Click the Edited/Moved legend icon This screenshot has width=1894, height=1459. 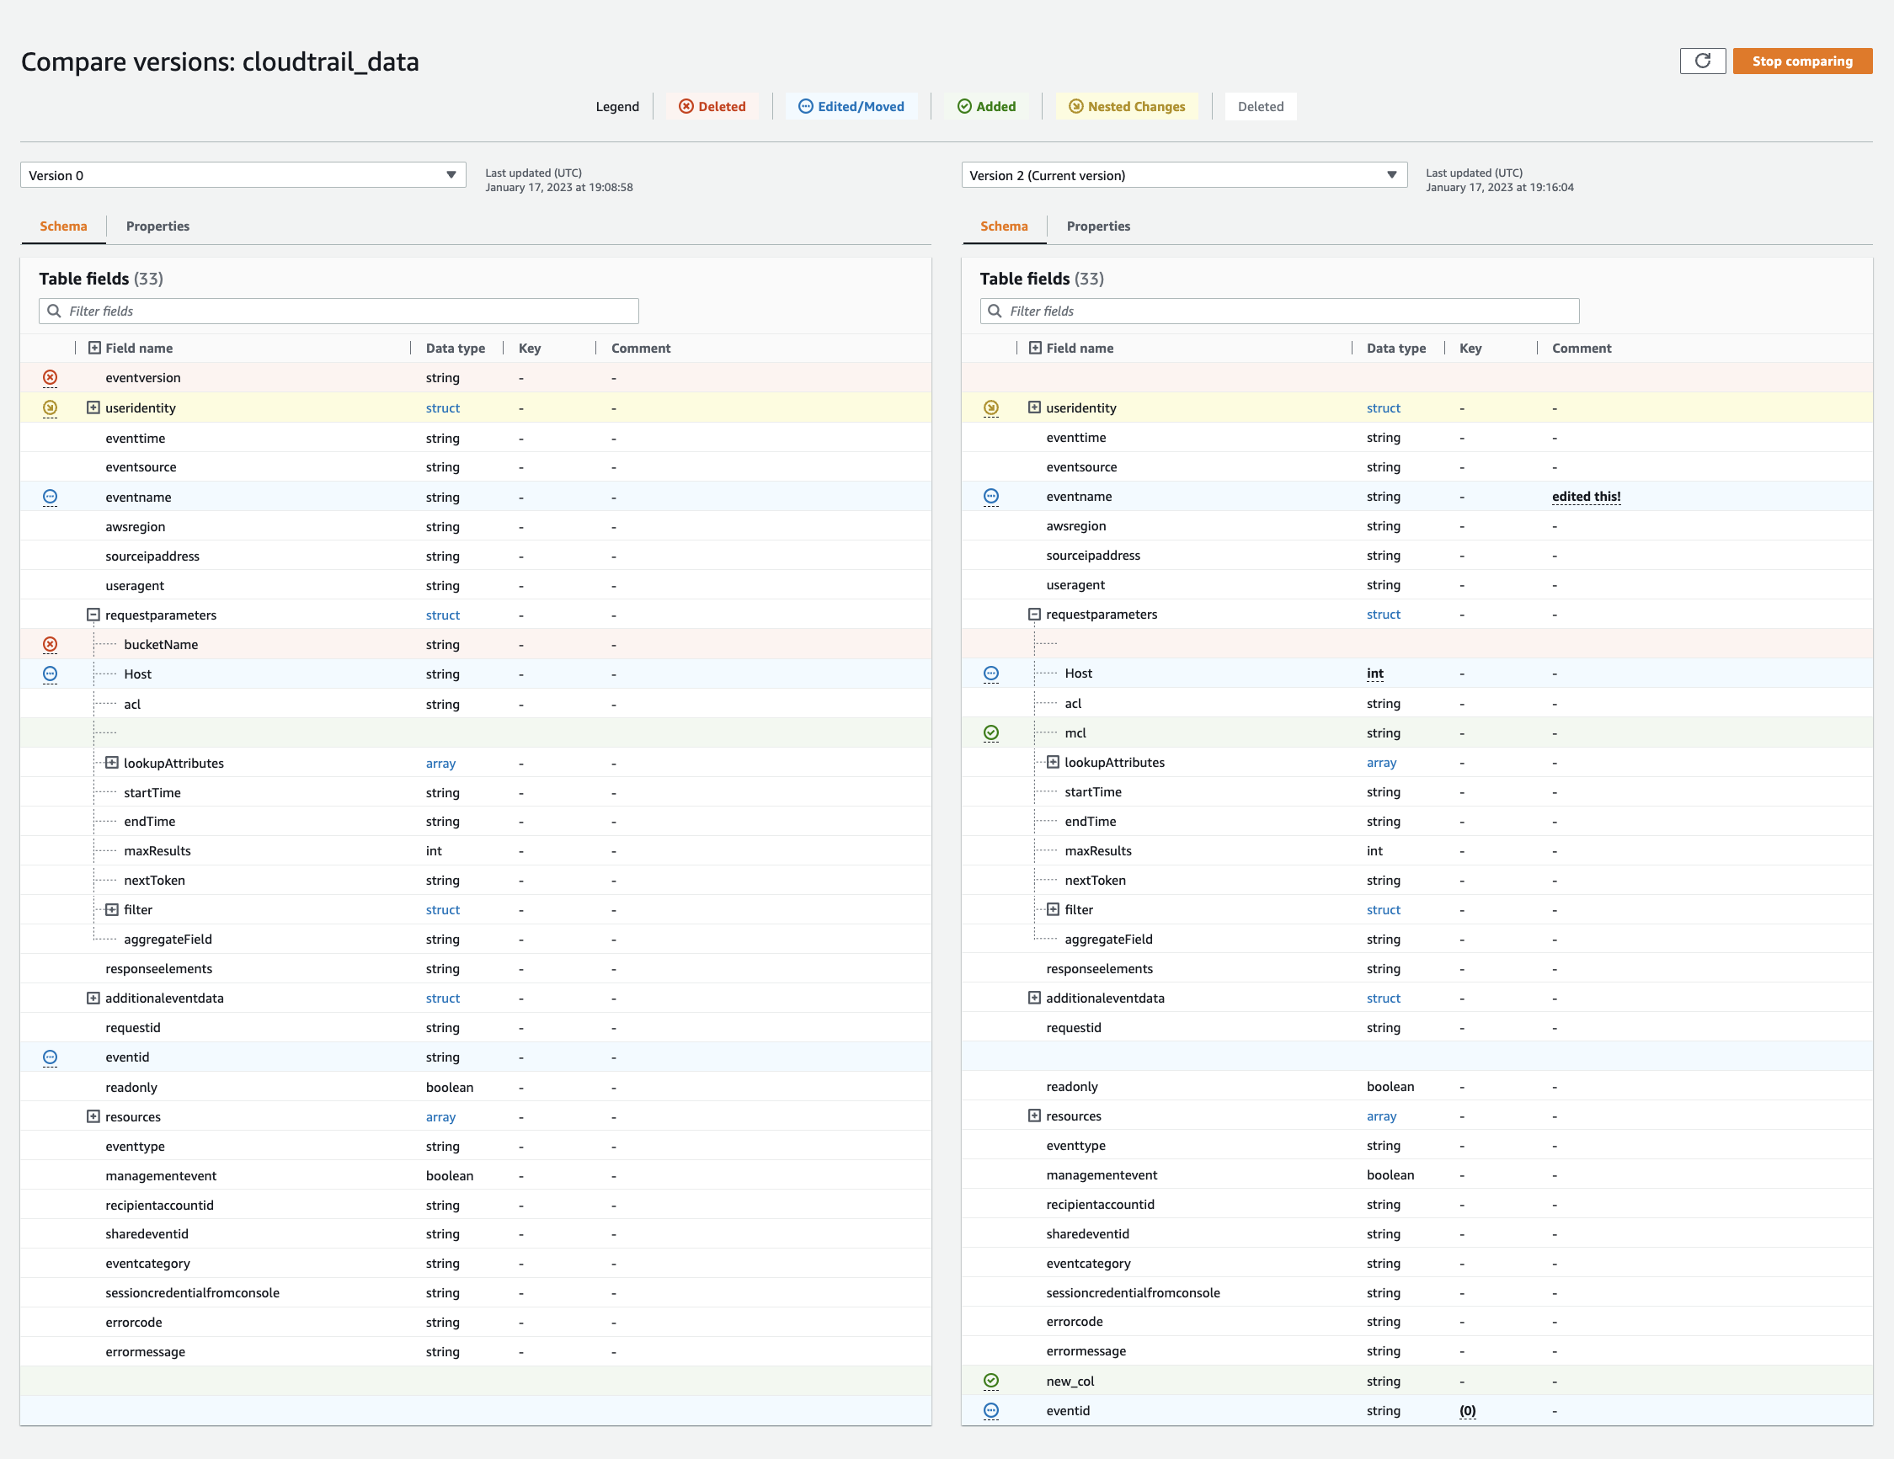803,106
